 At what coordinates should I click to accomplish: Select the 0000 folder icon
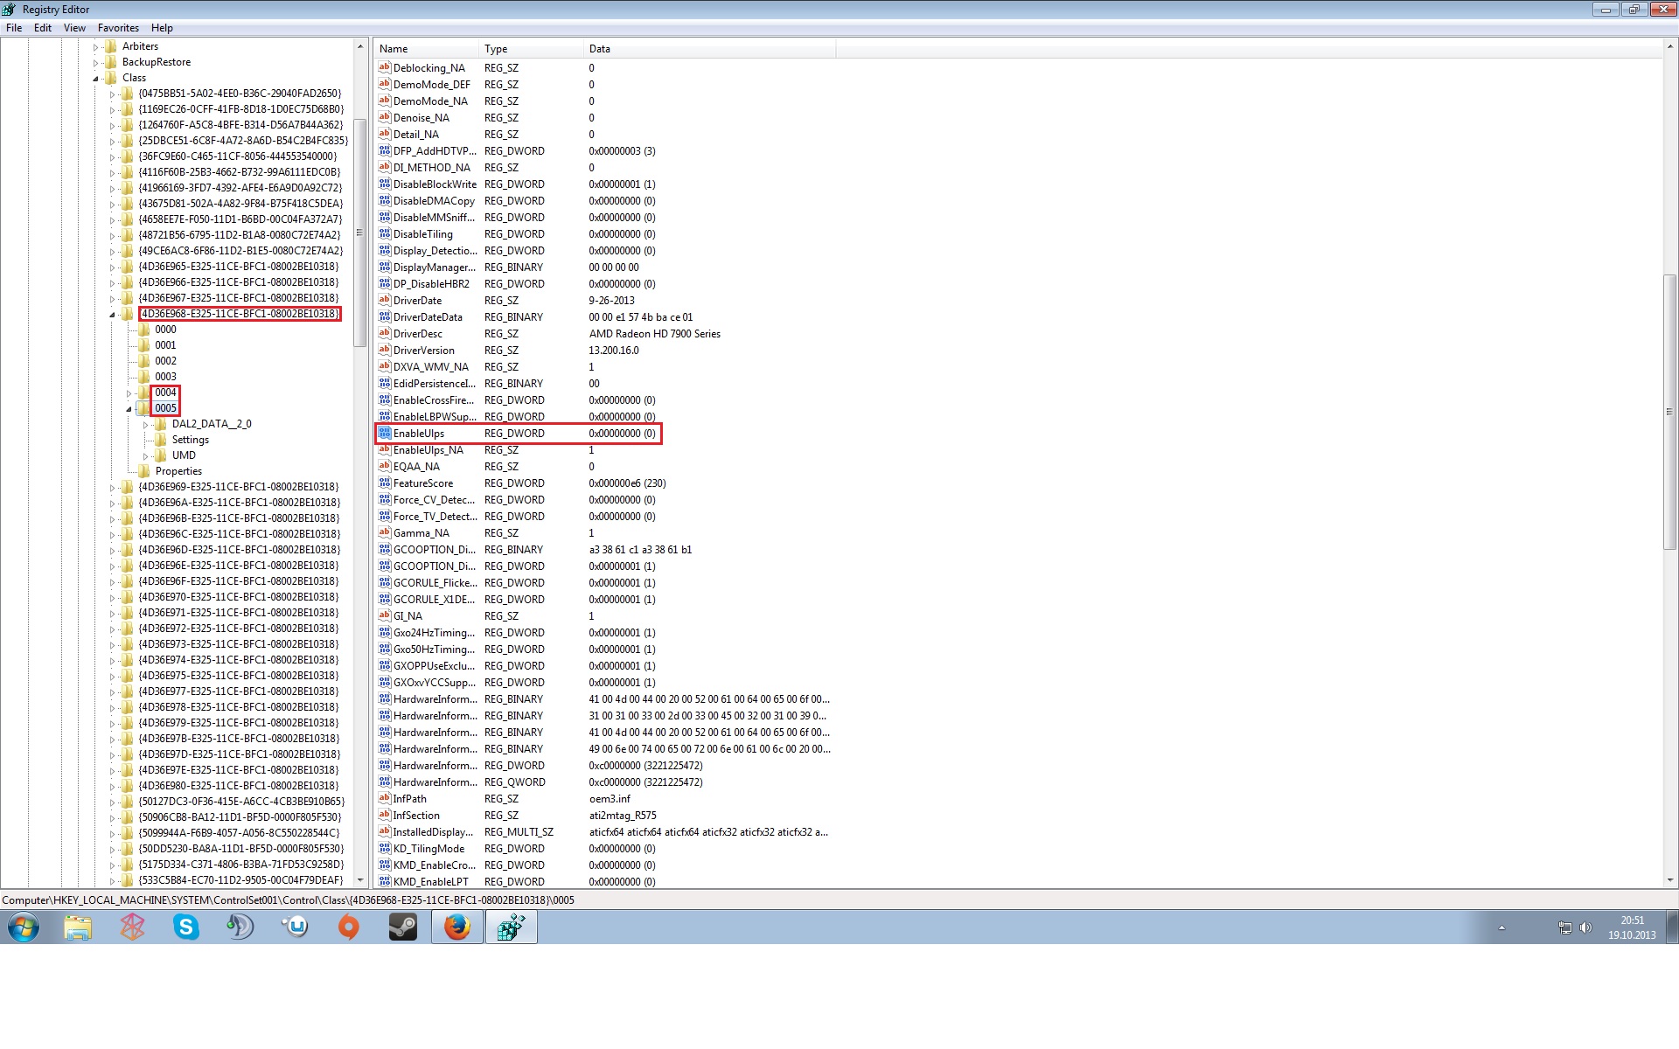[144, 330]
